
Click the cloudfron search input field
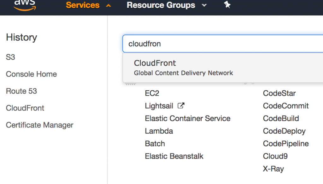[223, 44]
